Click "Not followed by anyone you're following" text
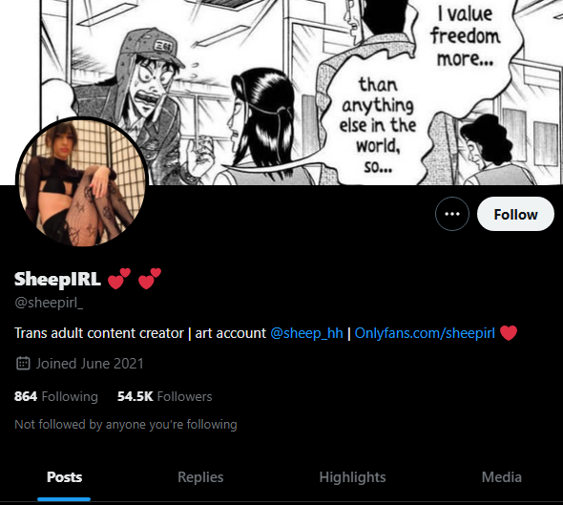Image resolution: width=563 pixels, height=505 pixels. 126,424
